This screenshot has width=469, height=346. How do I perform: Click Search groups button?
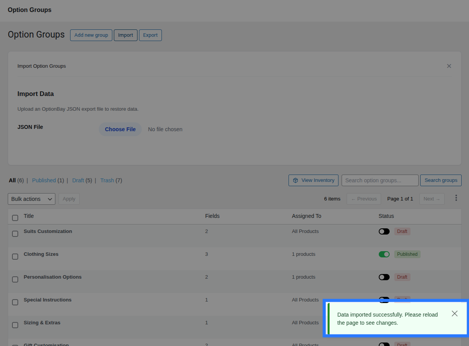click(441, 180)
